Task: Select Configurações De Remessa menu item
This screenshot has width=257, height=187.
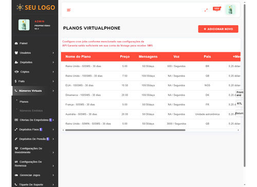Action: tap(35, 163)
